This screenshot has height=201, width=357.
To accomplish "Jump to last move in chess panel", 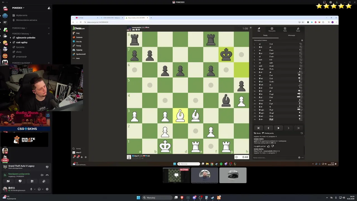I will coord(298,128).
